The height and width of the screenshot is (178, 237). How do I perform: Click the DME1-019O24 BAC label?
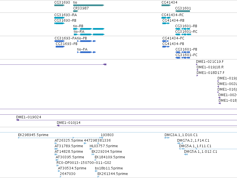coord(29,117)
